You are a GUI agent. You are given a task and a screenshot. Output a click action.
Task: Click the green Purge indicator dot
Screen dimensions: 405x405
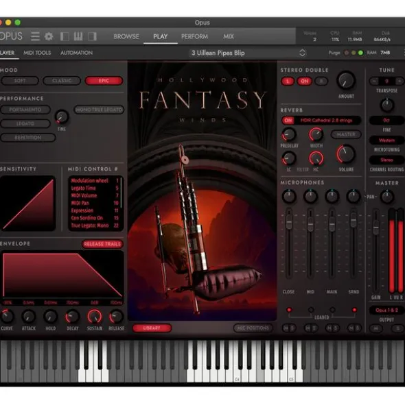[360, 53]
